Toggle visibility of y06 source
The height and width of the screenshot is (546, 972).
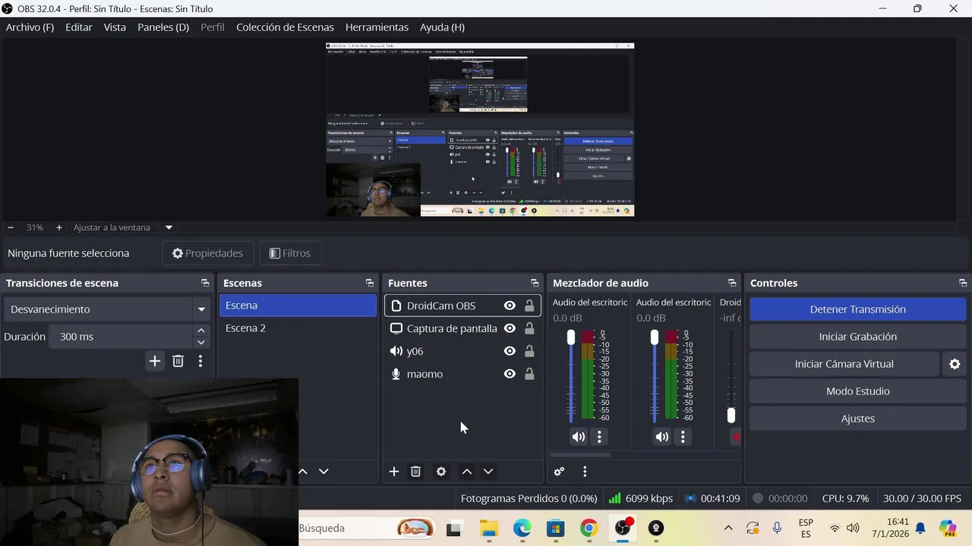coord(510,351)
